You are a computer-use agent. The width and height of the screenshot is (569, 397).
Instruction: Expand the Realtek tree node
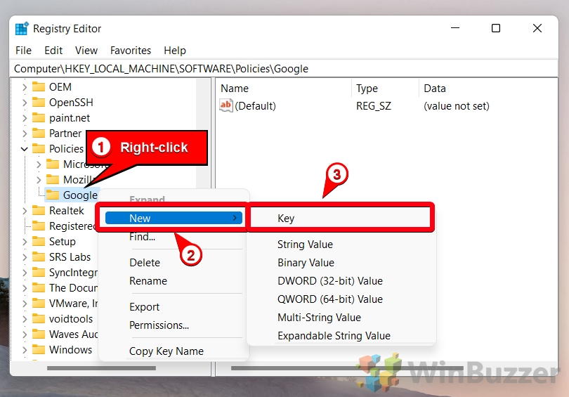click(25, 211)
